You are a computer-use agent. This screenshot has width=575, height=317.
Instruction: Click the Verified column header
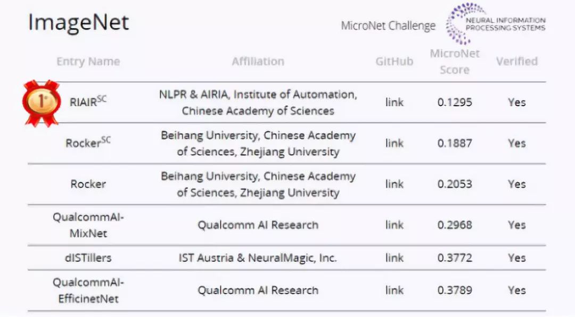tap(517, 62)
